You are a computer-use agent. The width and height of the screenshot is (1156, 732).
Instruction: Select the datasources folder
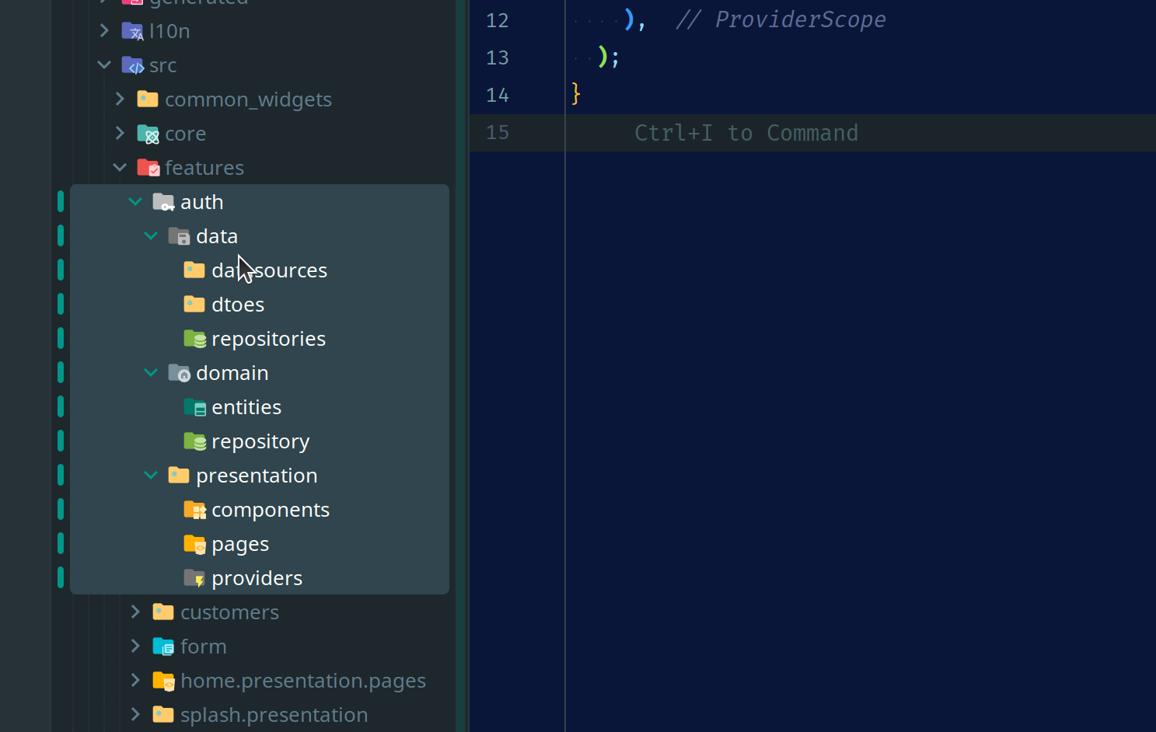pos(269,270)
